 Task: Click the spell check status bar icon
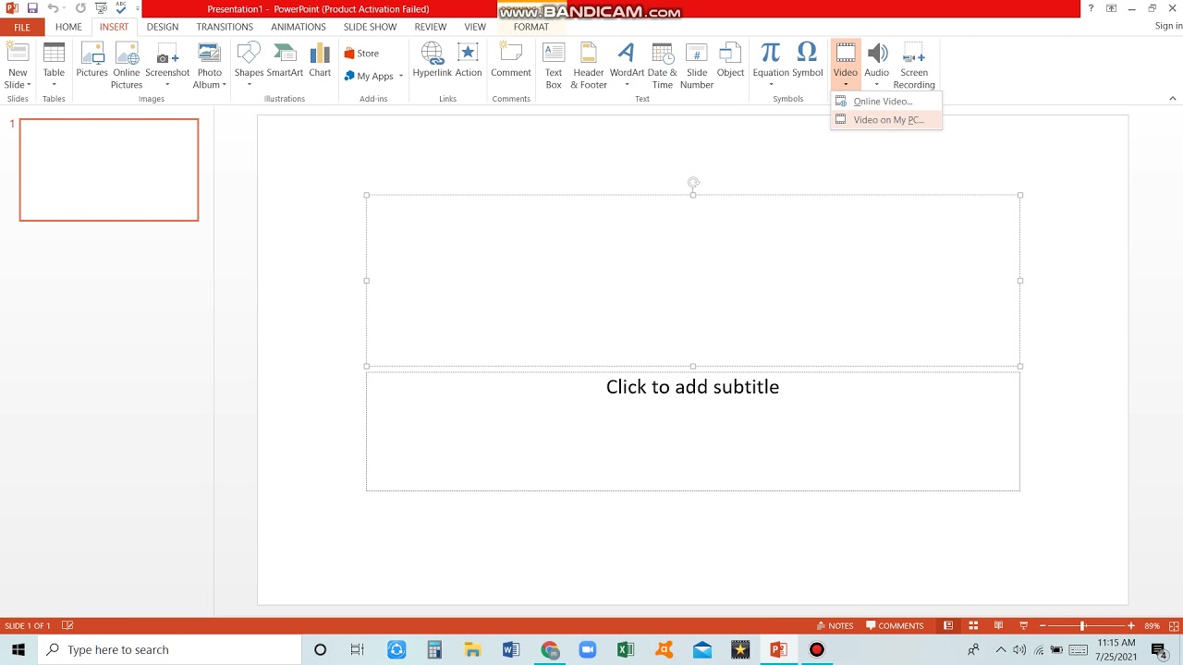coord(67,625)
